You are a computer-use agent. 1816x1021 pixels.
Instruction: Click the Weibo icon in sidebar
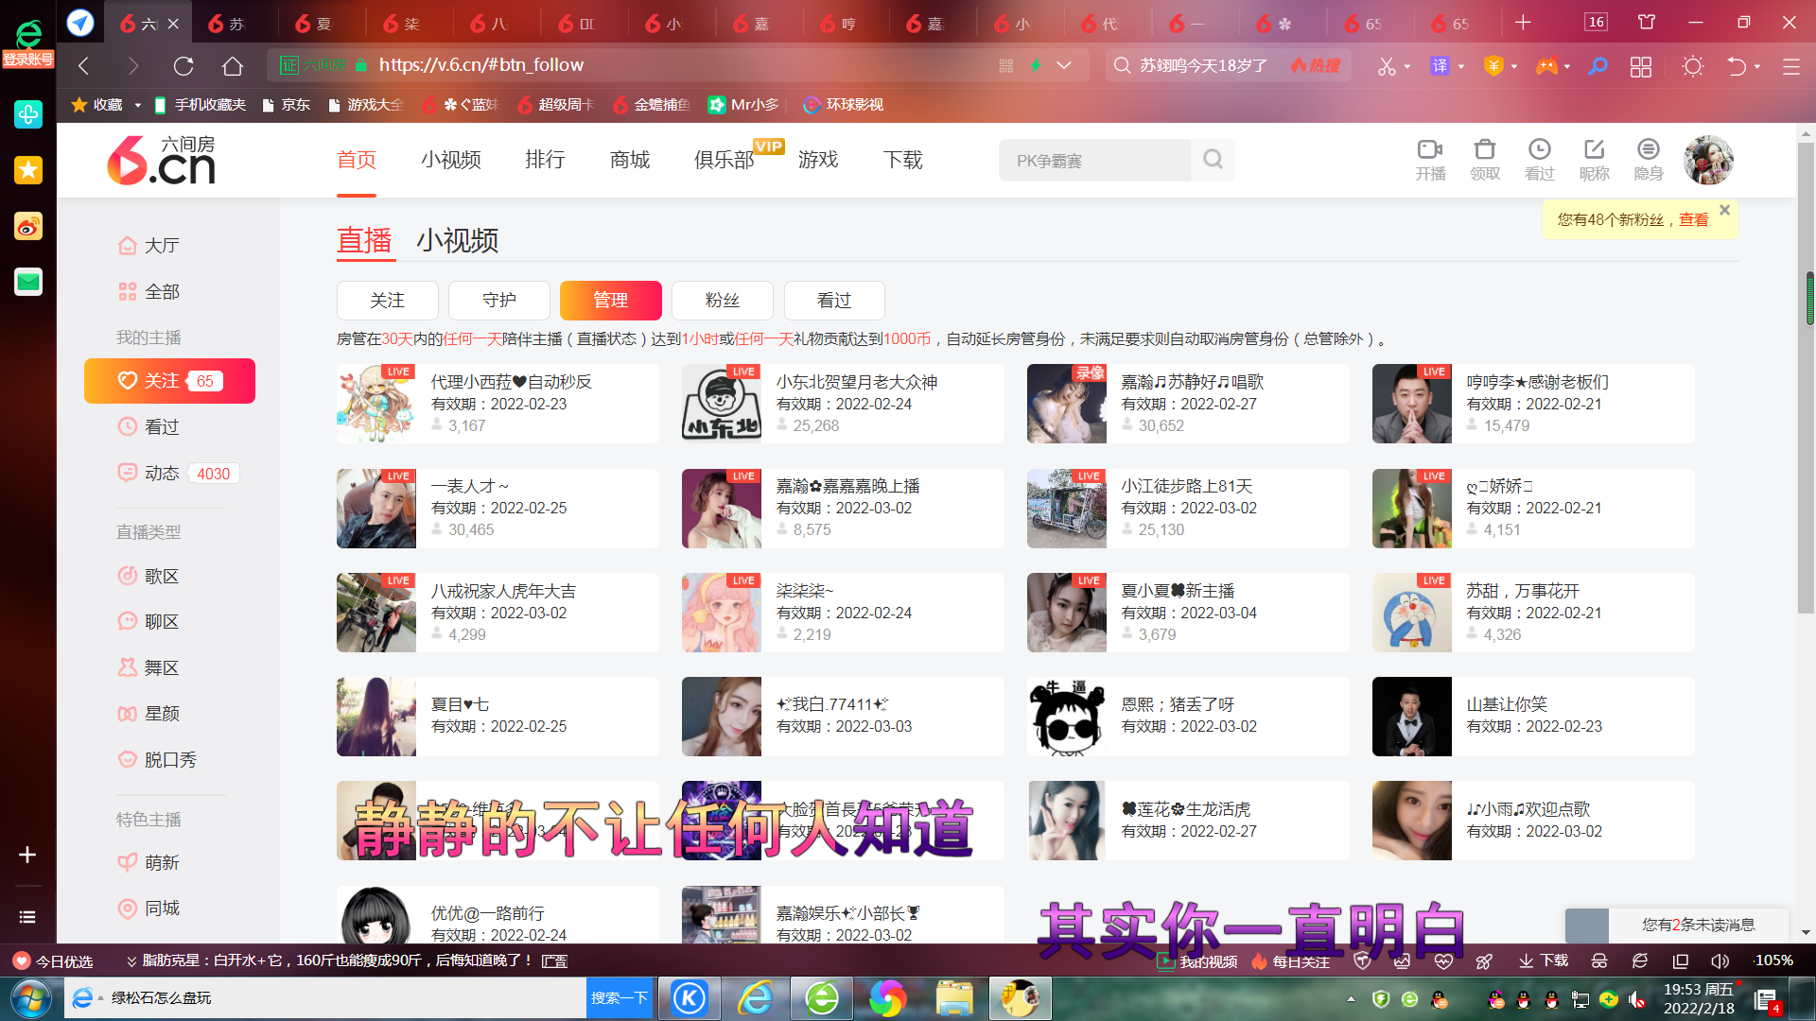pos(28,226)
